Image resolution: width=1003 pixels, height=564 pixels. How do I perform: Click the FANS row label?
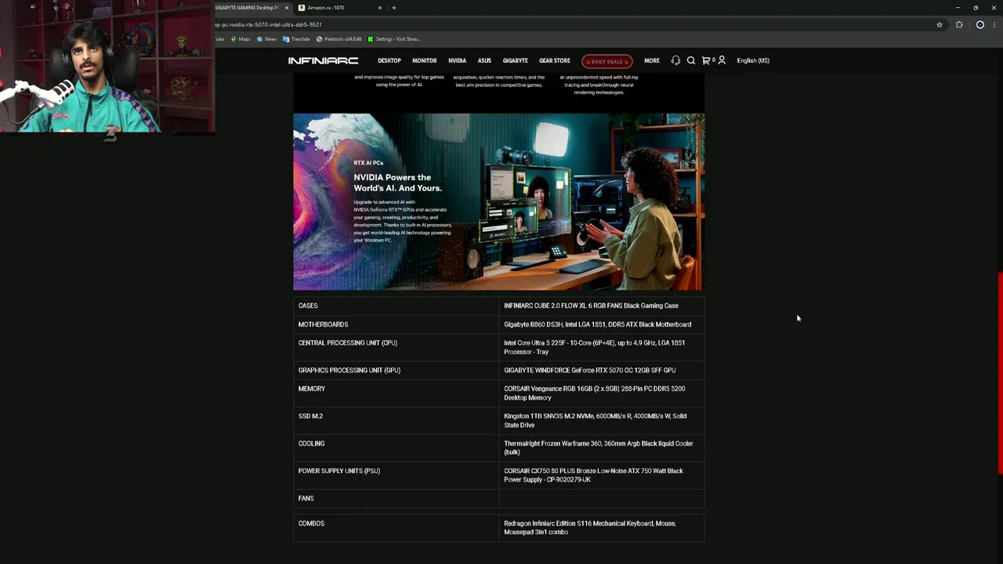306,498
